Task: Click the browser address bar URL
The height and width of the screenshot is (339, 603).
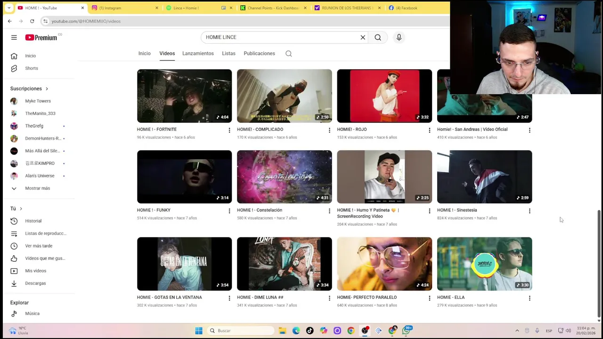Action: tap(86, 21)
